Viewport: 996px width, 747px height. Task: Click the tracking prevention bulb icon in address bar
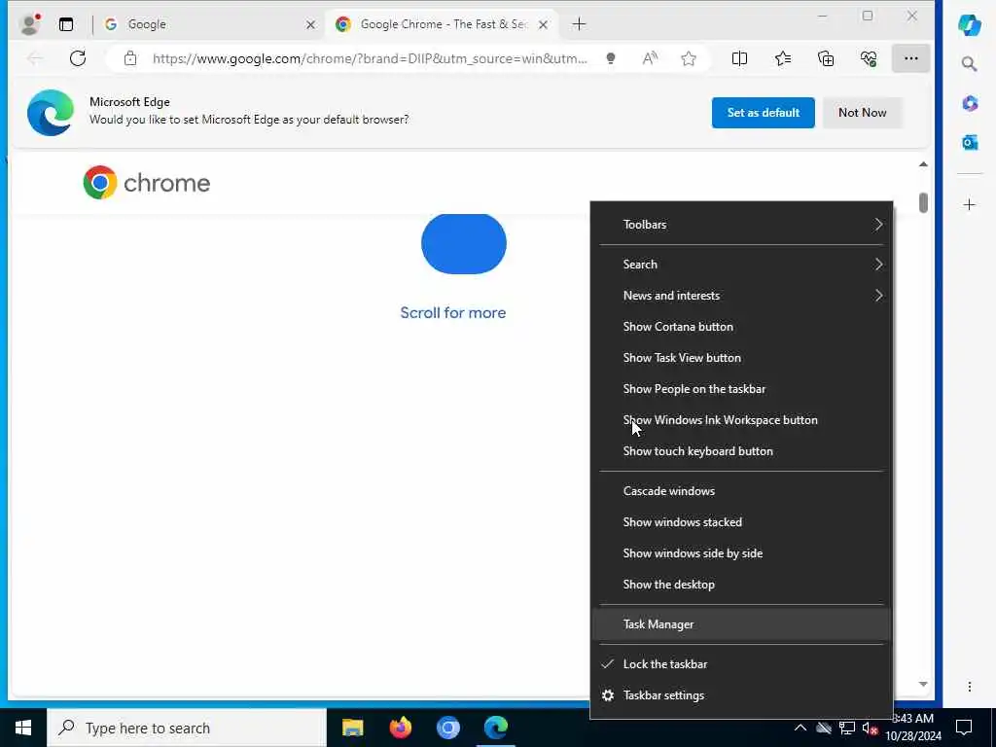(x=611, y=58)
